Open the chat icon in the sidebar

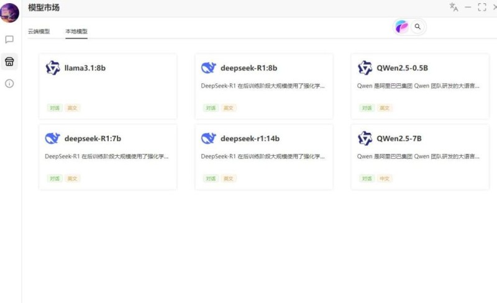tap(9, 39)
